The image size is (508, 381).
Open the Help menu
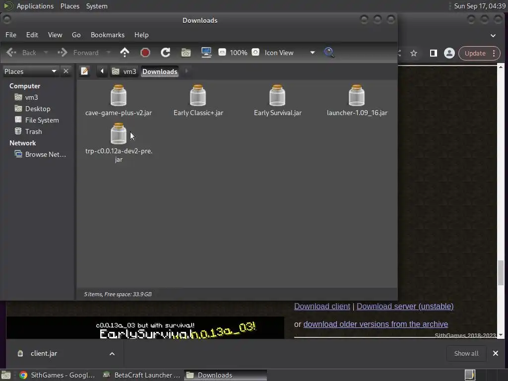[x=141, y=35]
